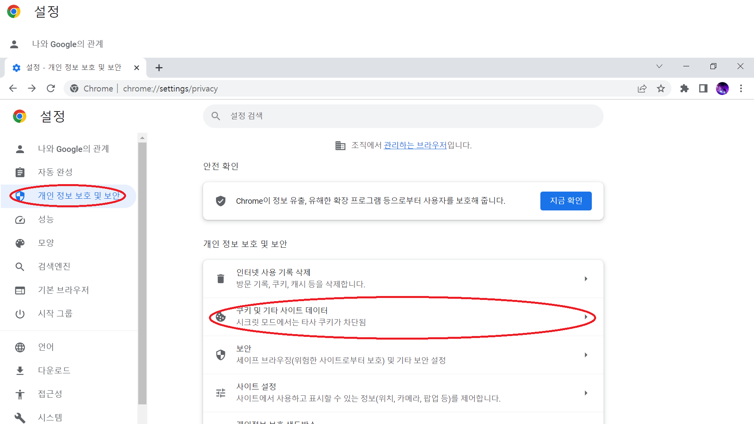The height and width of the screenshot is (424, 754).
Task: Select the 설정 - 개인 정보 보호 및 보안 tab
Action: point(75,68)
